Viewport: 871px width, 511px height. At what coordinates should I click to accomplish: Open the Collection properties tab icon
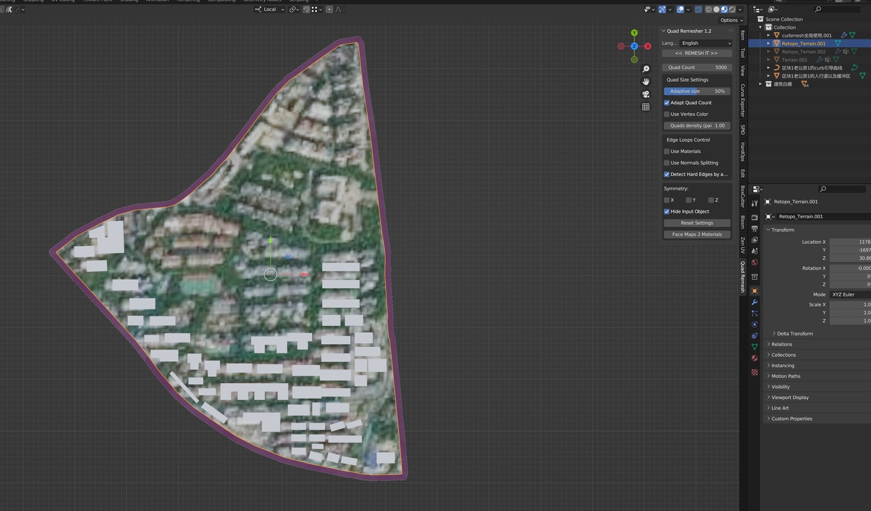754,277
